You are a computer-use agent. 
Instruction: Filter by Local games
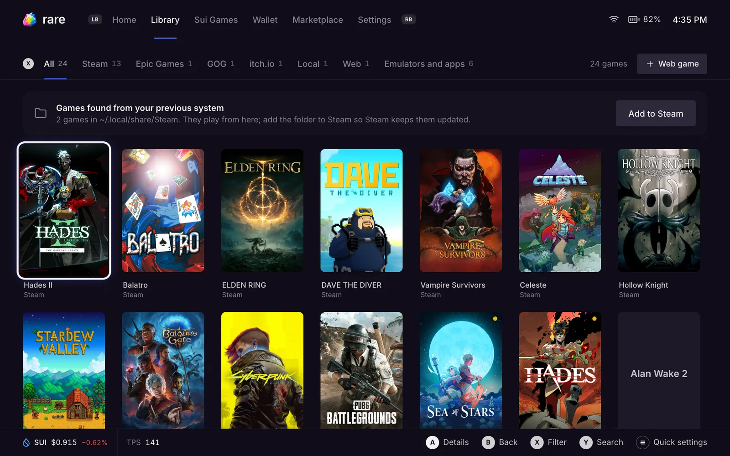(313, 64)
